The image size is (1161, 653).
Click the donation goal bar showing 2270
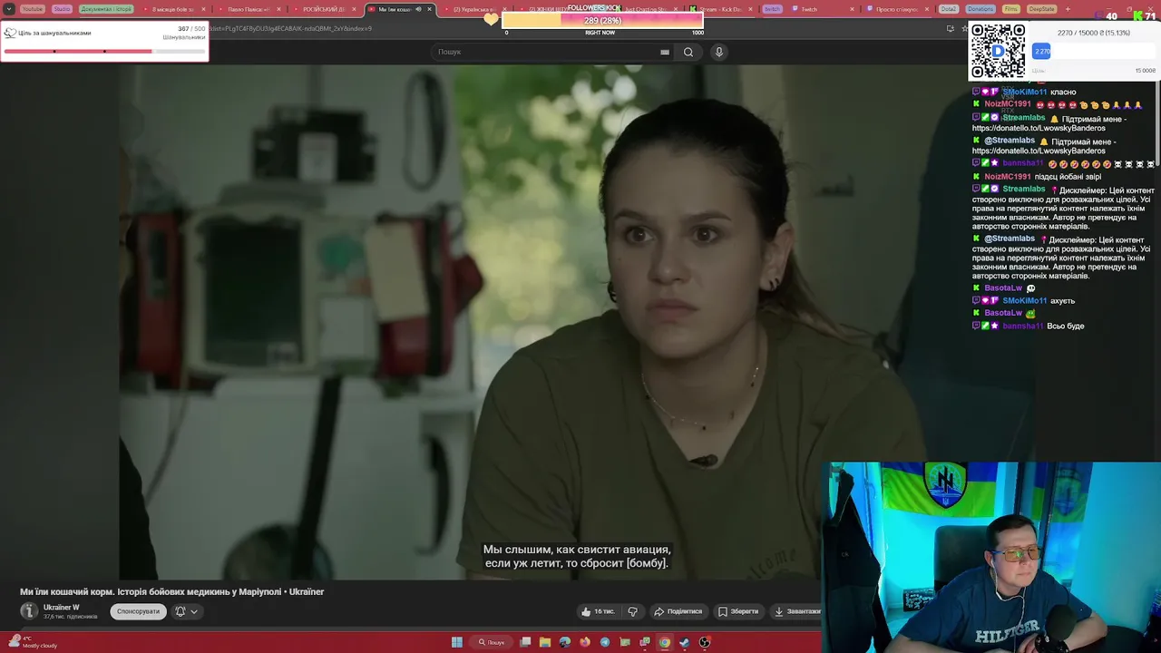(1094, 52)
